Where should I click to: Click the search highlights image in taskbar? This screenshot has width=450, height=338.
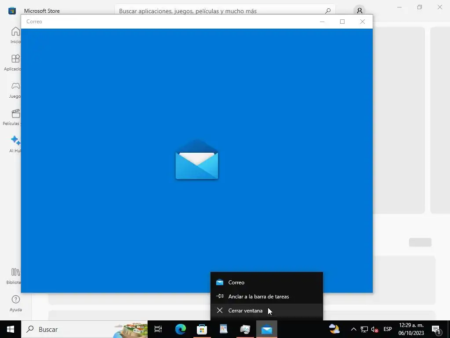pyautogui.click(x=131, y=330)
